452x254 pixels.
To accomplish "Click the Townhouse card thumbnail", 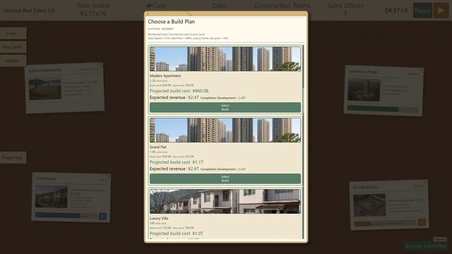I will tap(52, 197).
